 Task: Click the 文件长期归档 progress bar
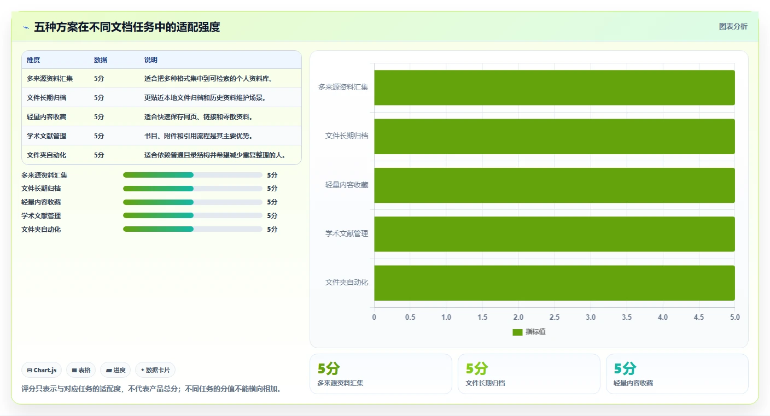pyautogui.click(x=192, y=189)
